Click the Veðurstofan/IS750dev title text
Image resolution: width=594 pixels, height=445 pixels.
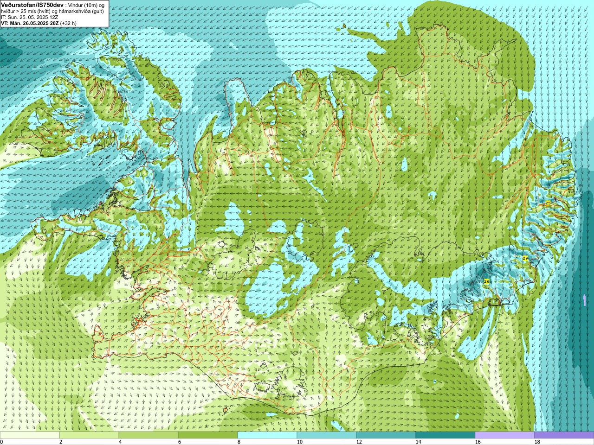point(32,4)
